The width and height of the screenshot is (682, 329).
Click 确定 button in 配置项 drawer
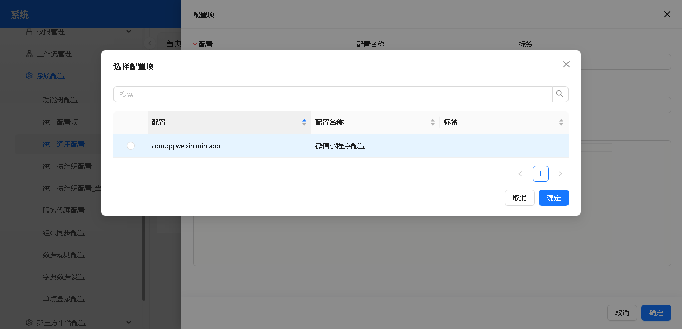[656, 313]
